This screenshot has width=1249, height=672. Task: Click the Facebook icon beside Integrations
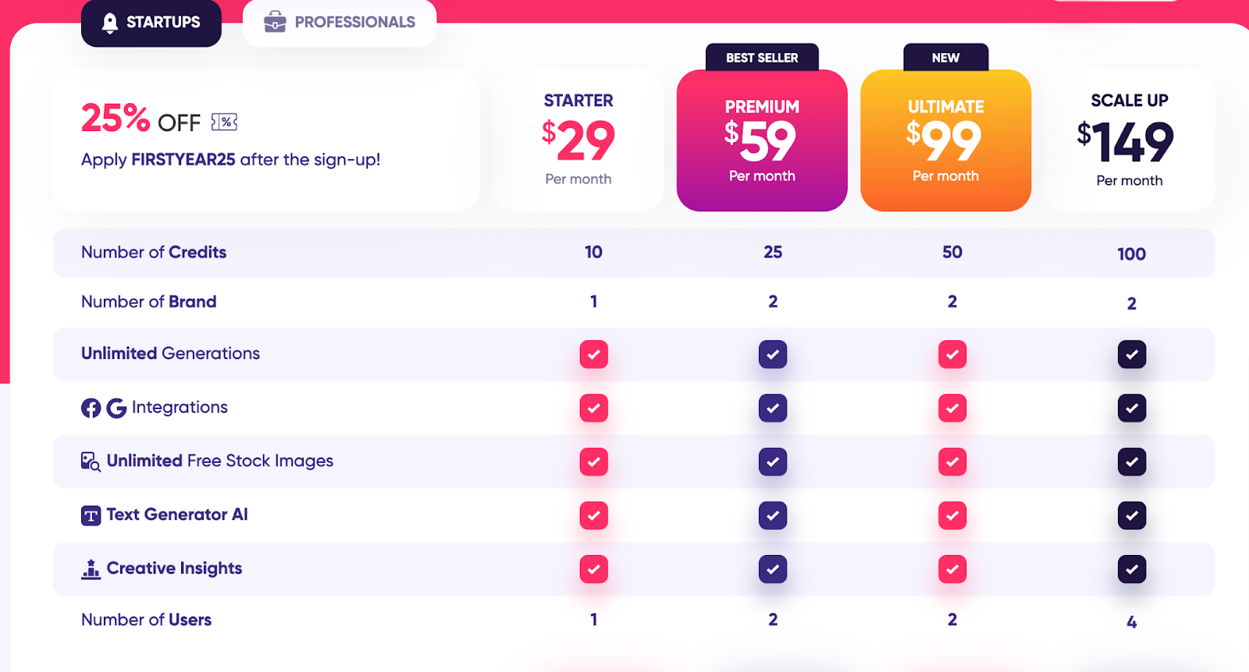pyautogui.click(x=91, y=408)
